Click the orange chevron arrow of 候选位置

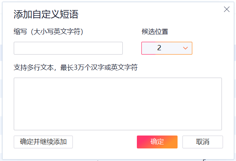[186, 48]
